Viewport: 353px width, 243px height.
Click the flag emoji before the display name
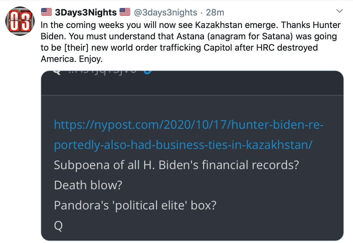pyautogui.click(x=47, y=12)
